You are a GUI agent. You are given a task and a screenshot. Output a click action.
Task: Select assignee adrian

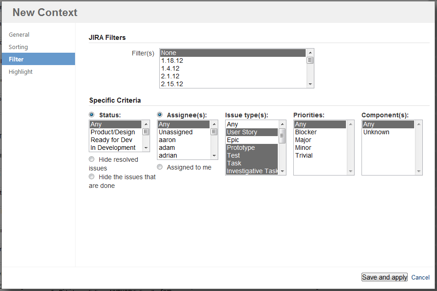pyautogui.click(x=183, y=156)
